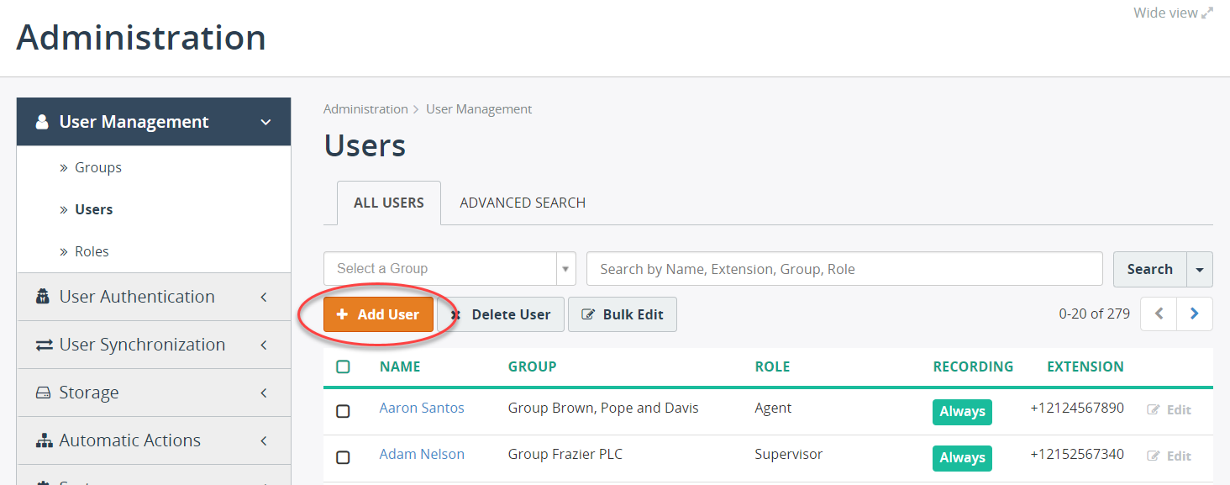The height and width of the screenshot is (485, 1230).
Task: Click the 0-20 of 279 page counter
Action: coord(1094,314)
